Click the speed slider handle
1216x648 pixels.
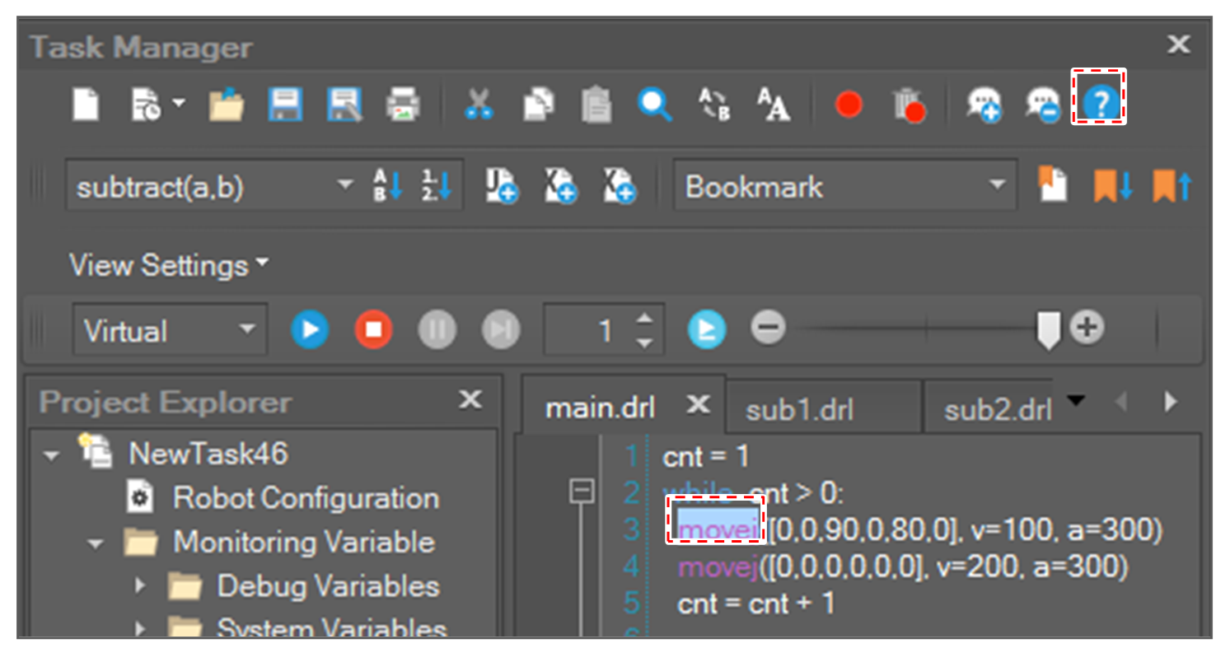click(1048, 329)
